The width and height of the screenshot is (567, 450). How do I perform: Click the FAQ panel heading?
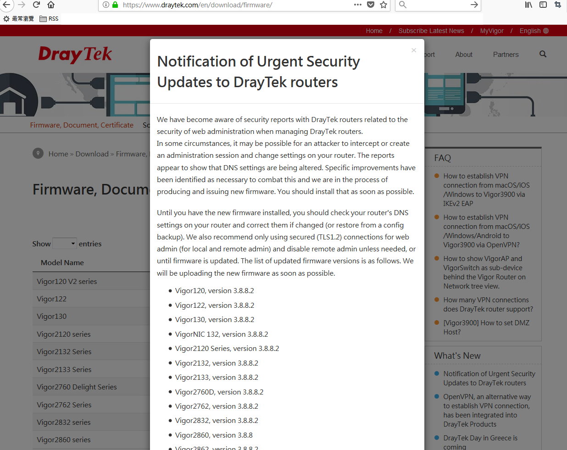[x=443, y=158]
